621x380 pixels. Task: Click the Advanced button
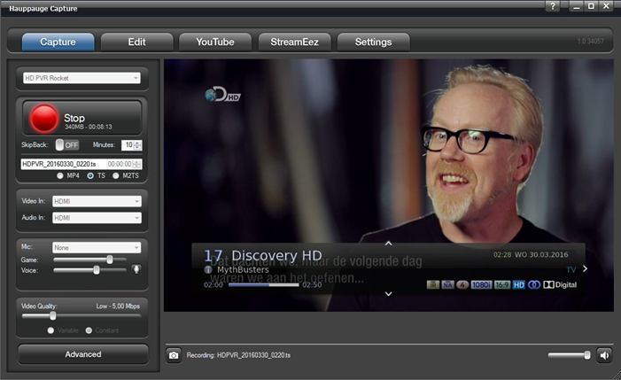point(83,354)
